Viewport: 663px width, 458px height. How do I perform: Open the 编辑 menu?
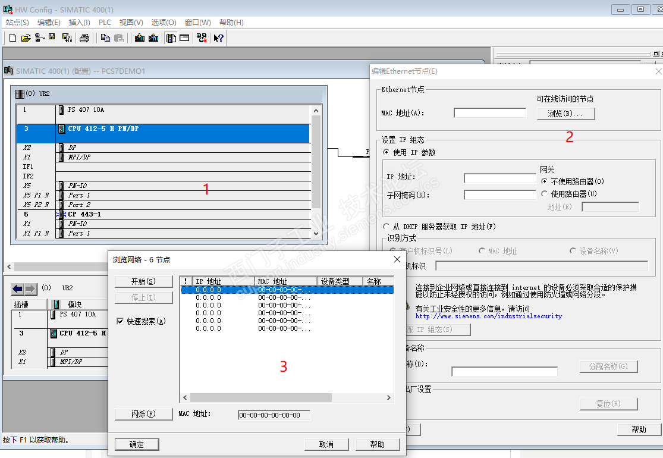tap(49, 23)
